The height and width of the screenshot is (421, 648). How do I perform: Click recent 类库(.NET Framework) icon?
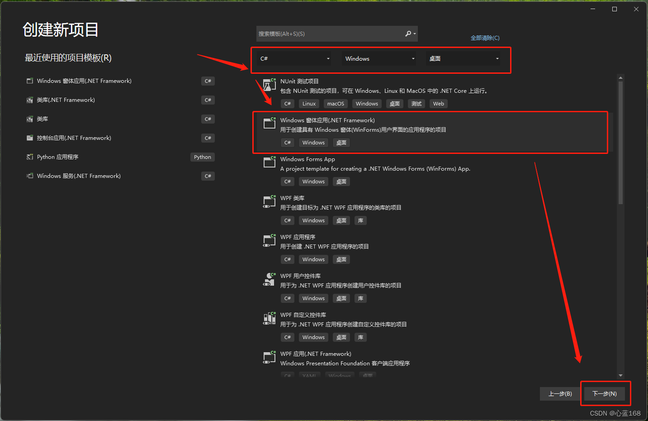pyautogui.click(x=30, y=100)
